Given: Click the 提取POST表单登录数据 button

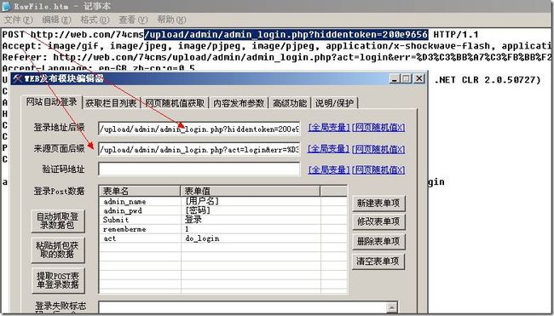Looking at the screenshot, I should (58, 280).
